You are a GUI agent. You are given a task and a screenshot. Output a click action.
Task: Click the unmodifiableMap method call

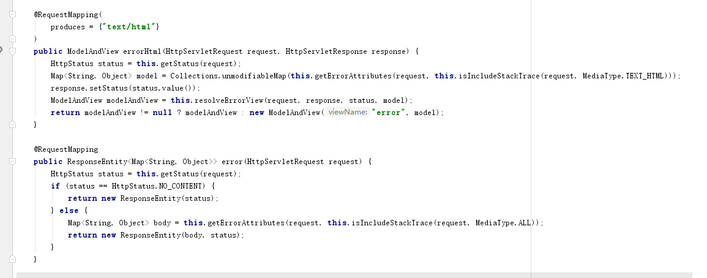(x=254, y=76)
